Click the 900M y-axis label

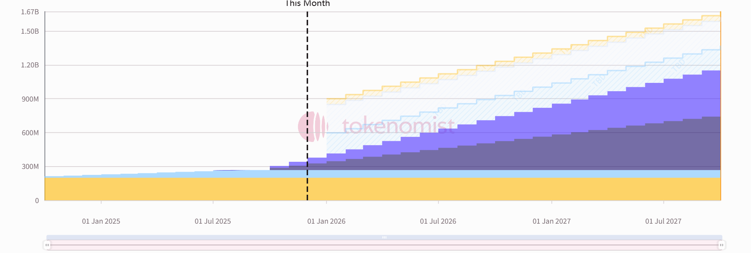coord(30,99)
